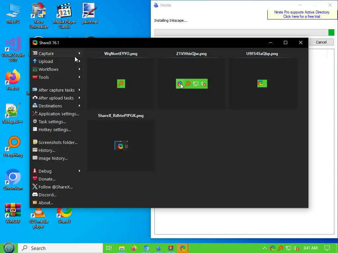Open the Capture menu in ShareX
The image size is (338, 253).
[x=56, y=53]
